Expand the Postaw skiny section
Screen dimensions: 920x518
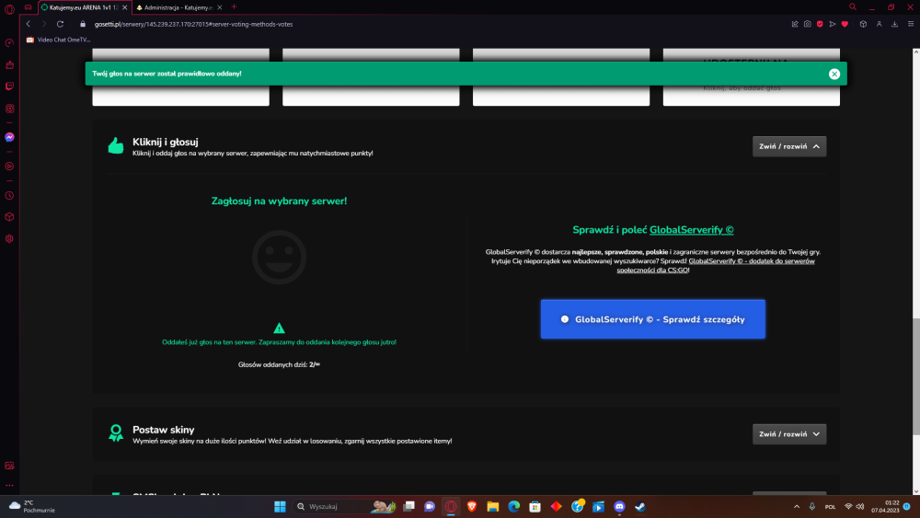(789, 434)
